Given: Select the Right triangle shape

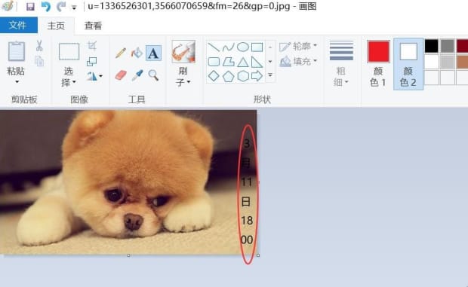Looking at the screenshot, I should [x=257, y=62].
